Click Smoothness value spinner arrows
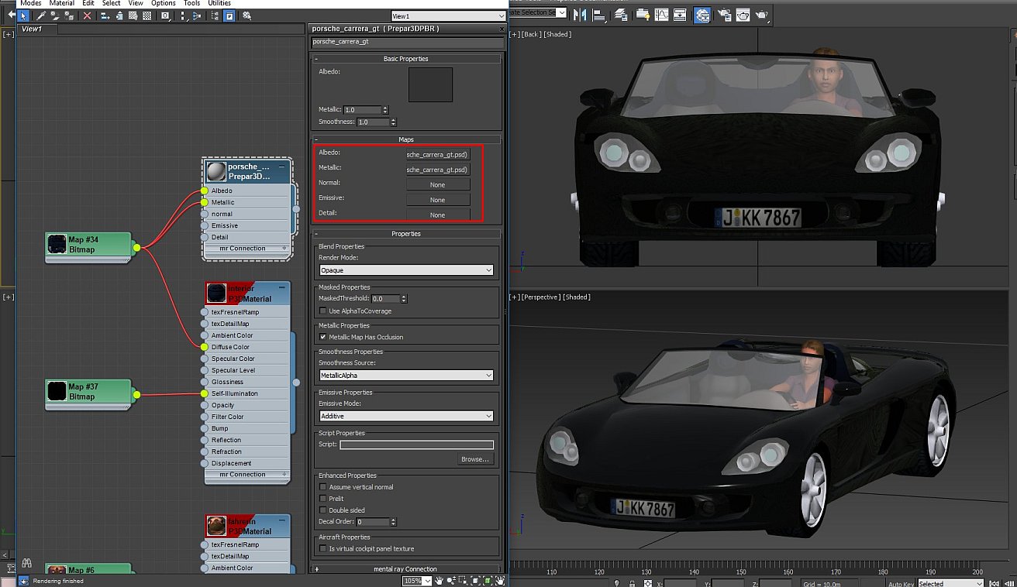Screen dimensions: 1017x587 [x=393, y=122]
